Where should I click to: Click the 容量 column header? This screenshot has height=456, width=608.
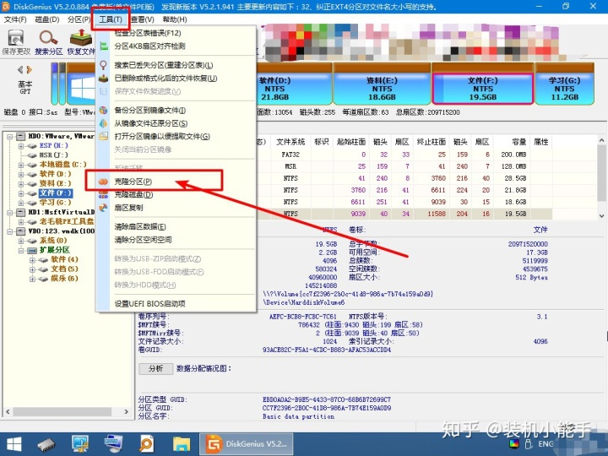tap(513, 142)
